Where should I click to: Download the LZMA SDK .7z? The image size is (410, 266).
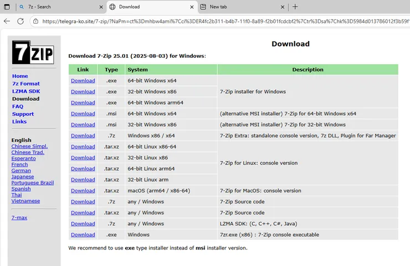83,223
